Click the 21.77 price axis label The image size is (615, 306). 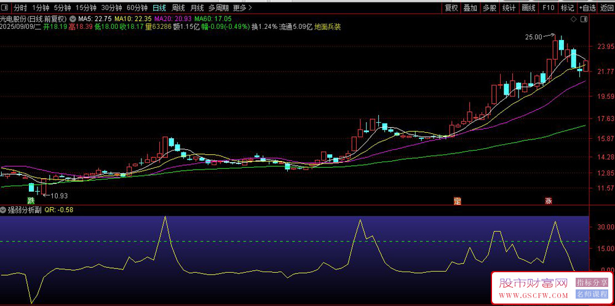pos(606,71)
